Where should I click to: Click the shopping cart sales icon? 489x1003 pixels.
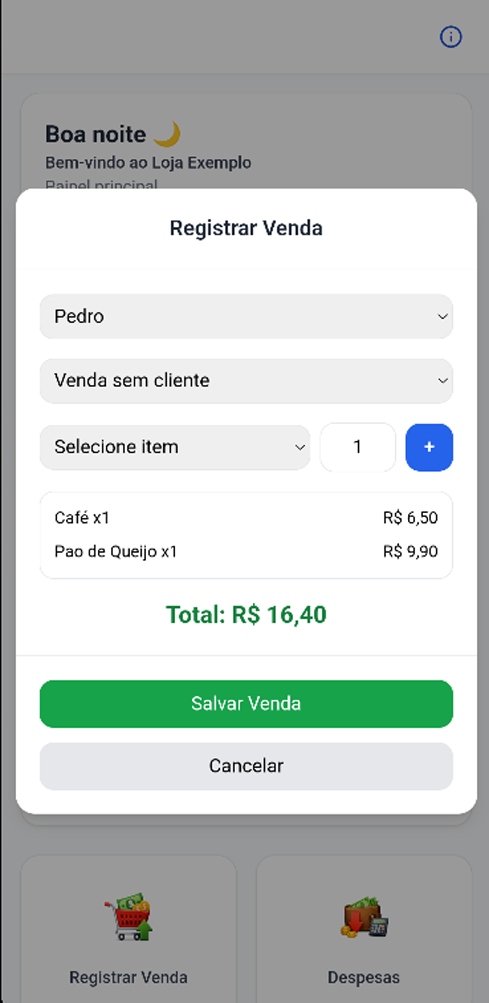(128, 916)
